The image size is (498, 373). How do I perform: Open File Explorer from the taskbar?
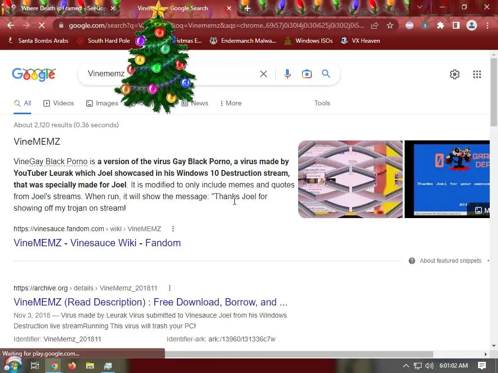click(90, 366)
